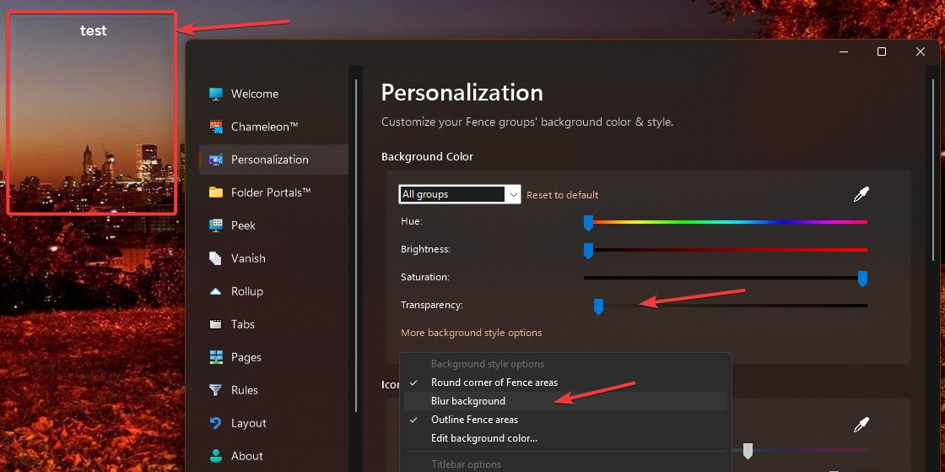Disable Outline Fence areas option
The width and height of the screenshot is (945, 472).
coord(474,420)
